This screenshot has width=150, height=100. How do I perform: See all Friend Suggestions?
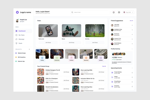131,21
